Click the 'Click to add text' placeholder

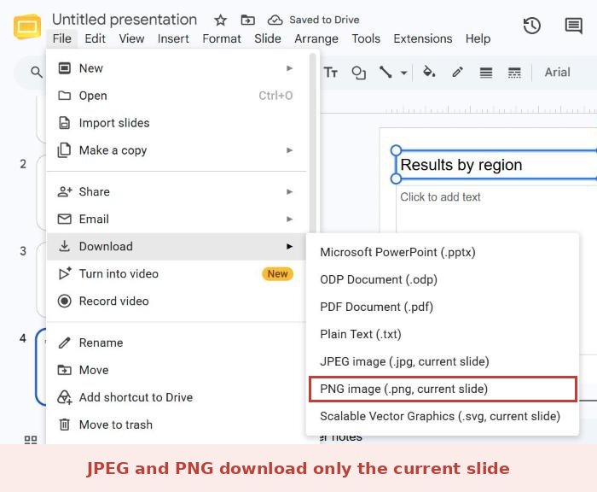(440, 196)
